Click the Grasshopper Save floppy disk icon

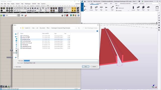pos(4,15)
